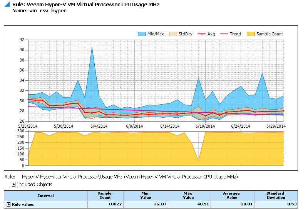
Task: Click the Sample Count yellow legend swatch
Action: point(251,34)
